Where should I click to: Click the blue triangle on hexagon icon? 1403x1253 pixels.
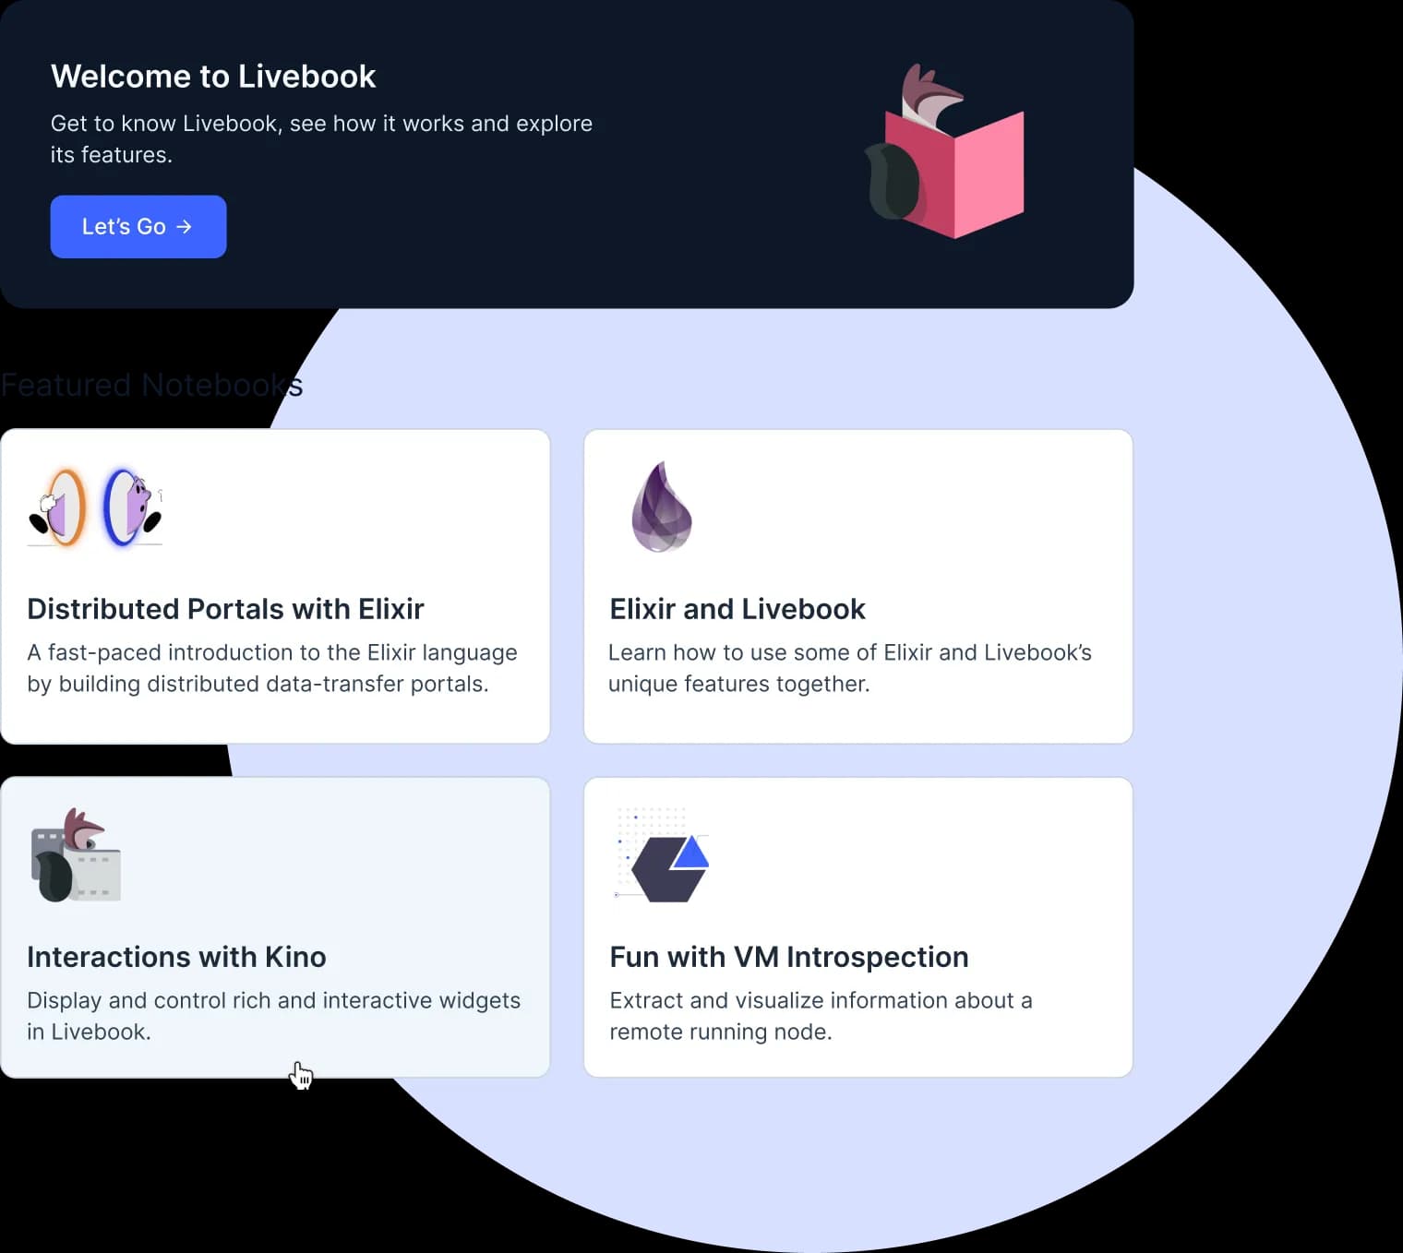click(x=690, y=853)
